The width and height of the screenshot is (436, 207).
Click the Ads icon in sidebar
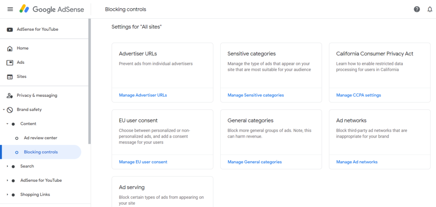[10, 63]
